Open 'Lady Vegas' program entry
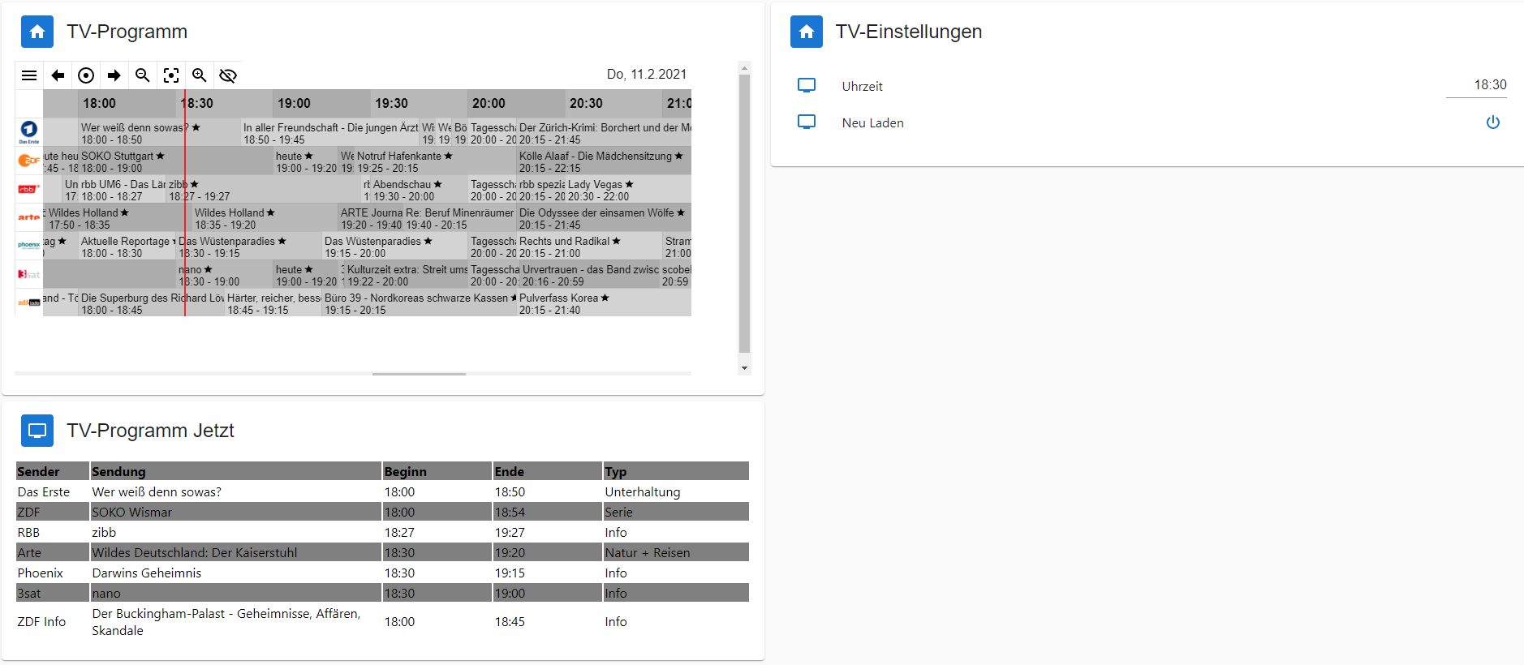Image resolution: width=1524 pixels, height=665 pixels. tap(629, 190)
